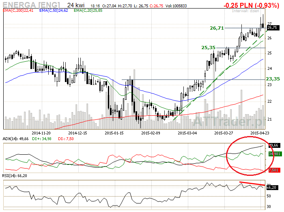Click the price axis value 24
This screenshot has height=212, width=284.
270,69
